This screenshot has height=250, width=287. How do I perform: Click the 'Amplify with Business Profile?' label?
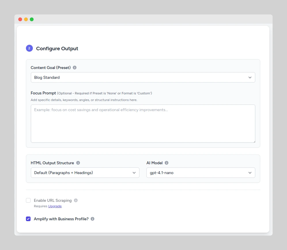pyautogui.click(x=61, y=219)
